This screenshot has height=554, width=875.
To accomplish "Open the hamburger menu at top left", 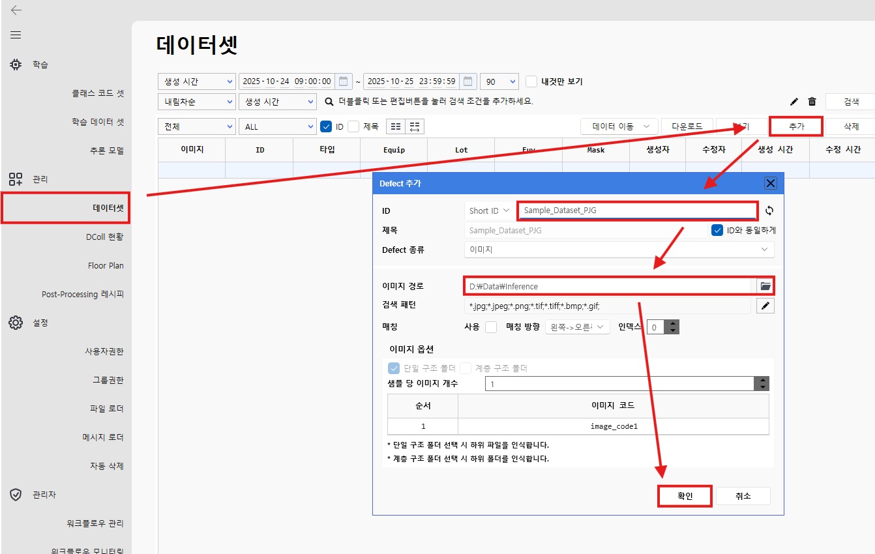I will [x=16, y=35].
